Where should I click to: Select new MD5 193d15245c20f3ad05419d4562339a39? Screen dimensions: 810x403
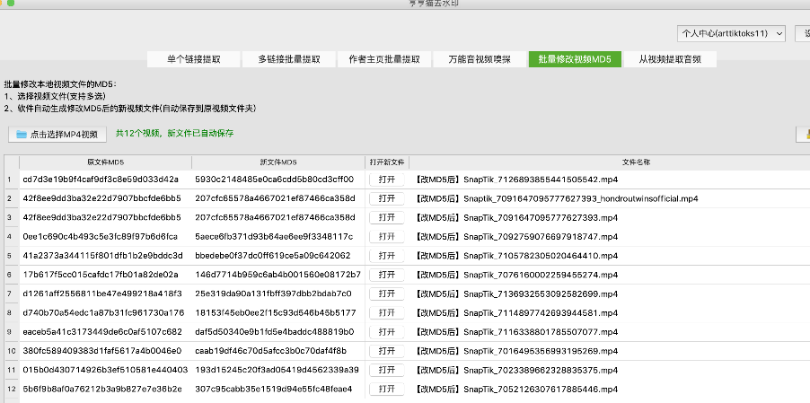coord(277,370)
